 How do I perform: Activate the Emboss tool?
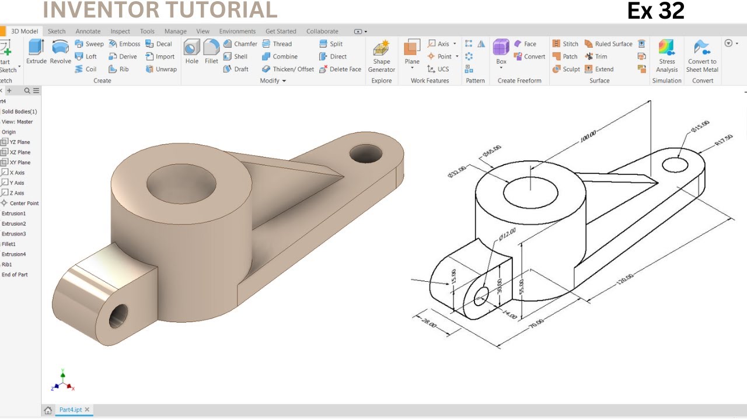point(124,44)
